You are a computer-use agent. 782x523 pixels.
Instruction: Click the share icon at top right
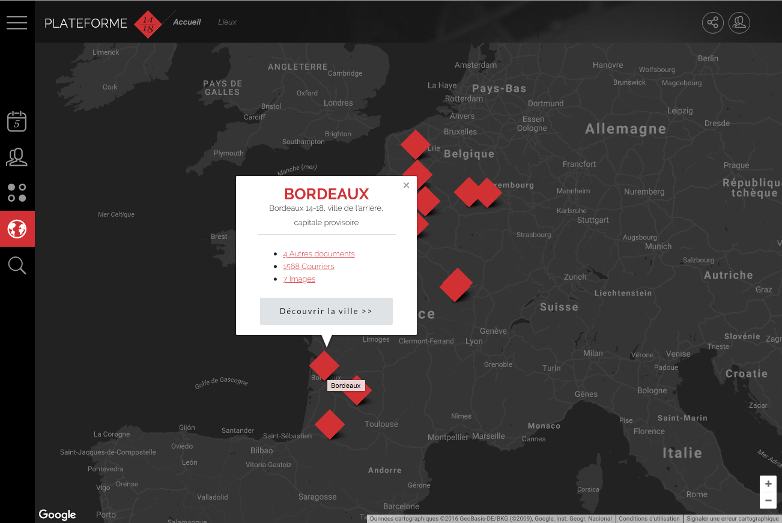[x=712, y=23]
